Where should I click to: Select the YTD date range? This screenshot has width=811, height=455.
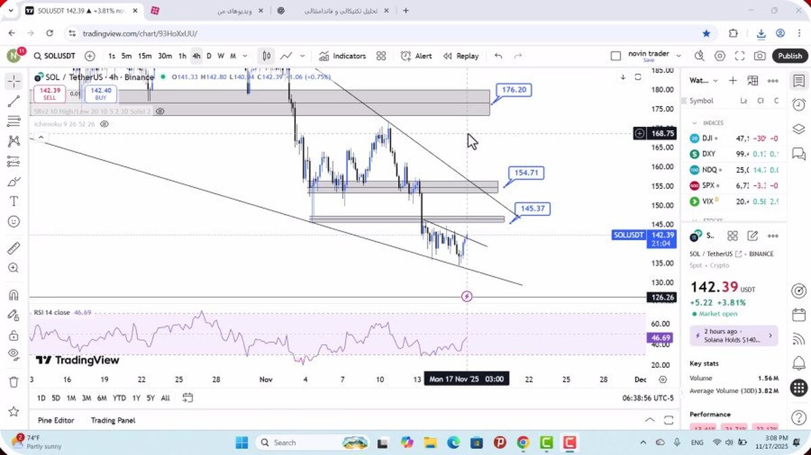click(120, 398)
